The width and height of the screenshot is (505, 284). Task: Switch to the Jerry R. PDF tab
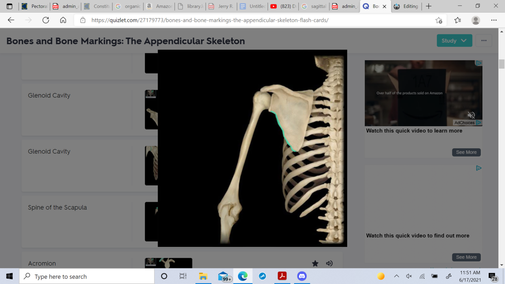[221, 6]
